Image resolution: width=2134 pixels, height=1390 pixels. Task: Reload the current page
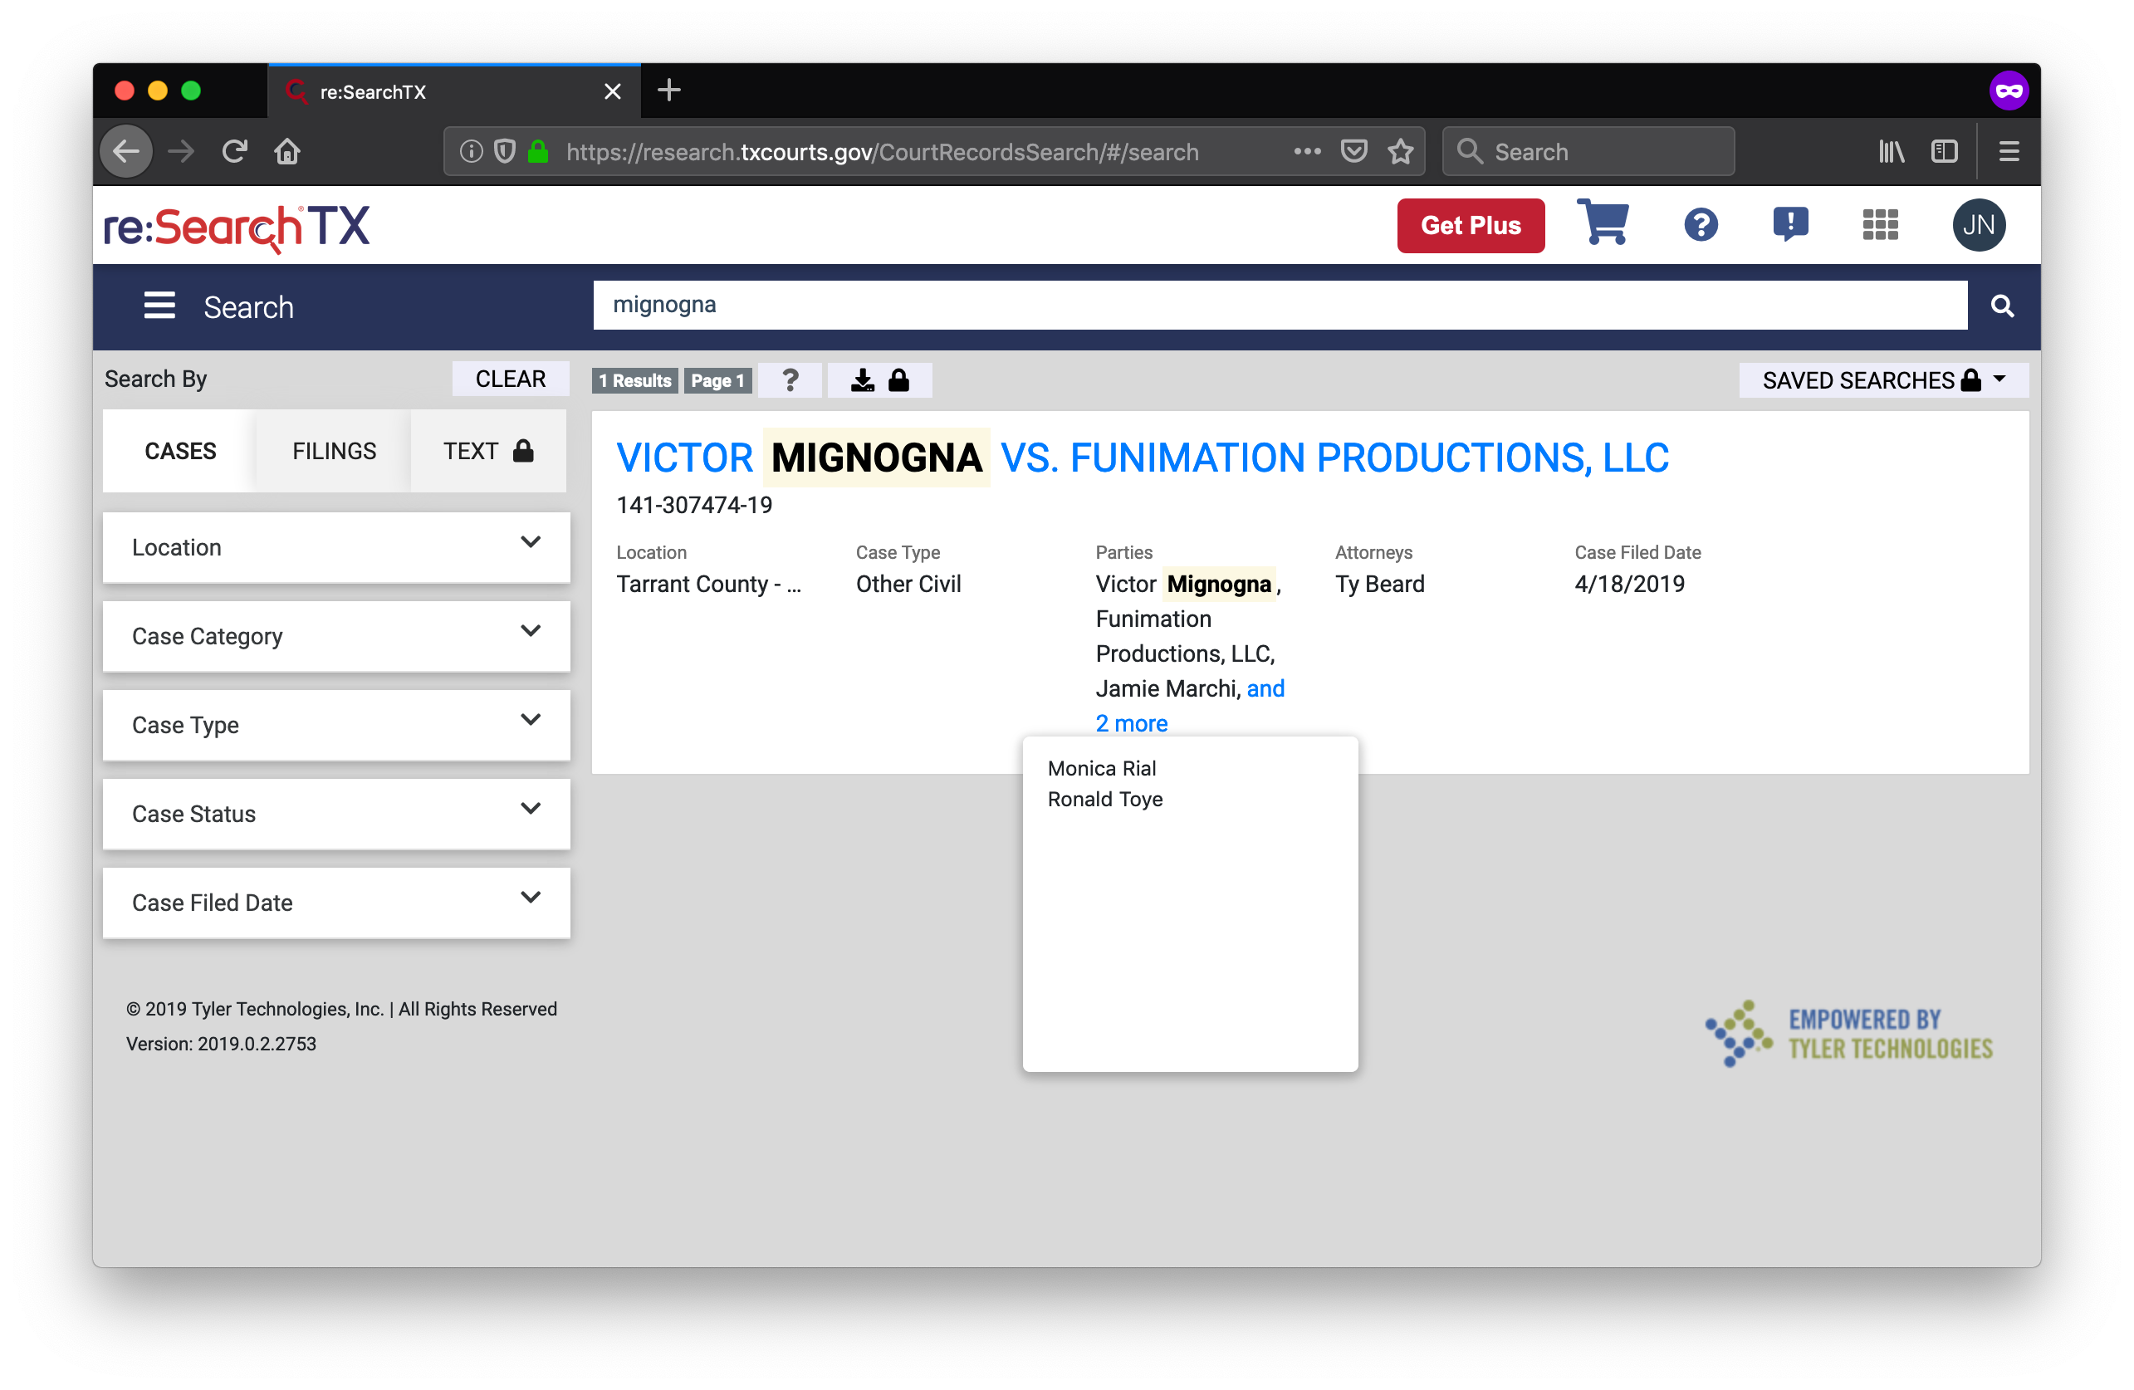click(235, 152)
